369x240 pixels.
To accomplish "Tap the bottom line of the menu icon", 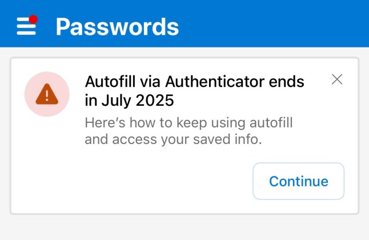I will (26, 33).
